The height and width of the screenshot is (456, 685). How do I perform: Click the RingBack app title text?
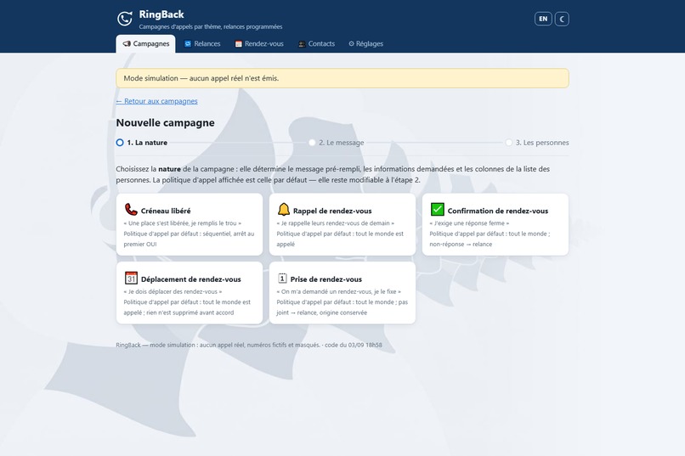161,14
